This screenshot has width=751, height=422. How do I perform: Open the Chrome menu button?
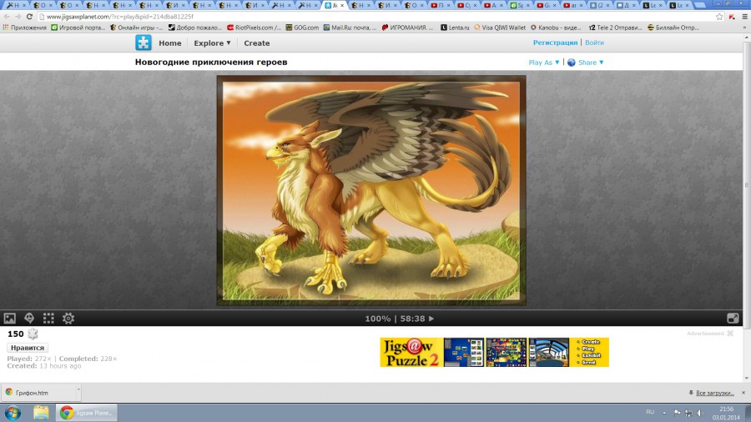pyautogui.click(x=744, y=17)
